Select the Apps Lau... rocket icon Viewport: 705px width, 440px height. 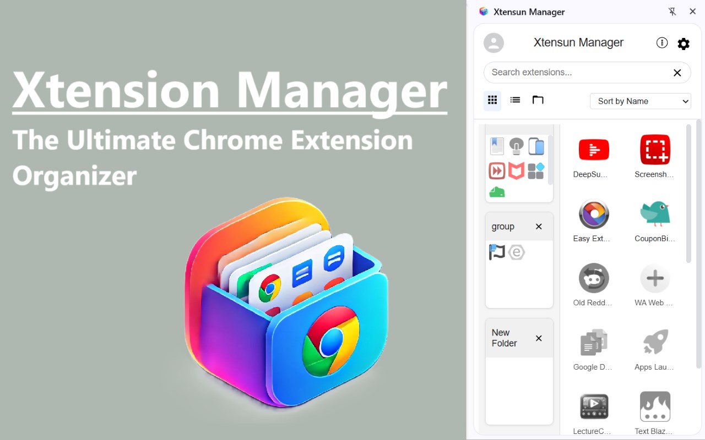[655, 343]
